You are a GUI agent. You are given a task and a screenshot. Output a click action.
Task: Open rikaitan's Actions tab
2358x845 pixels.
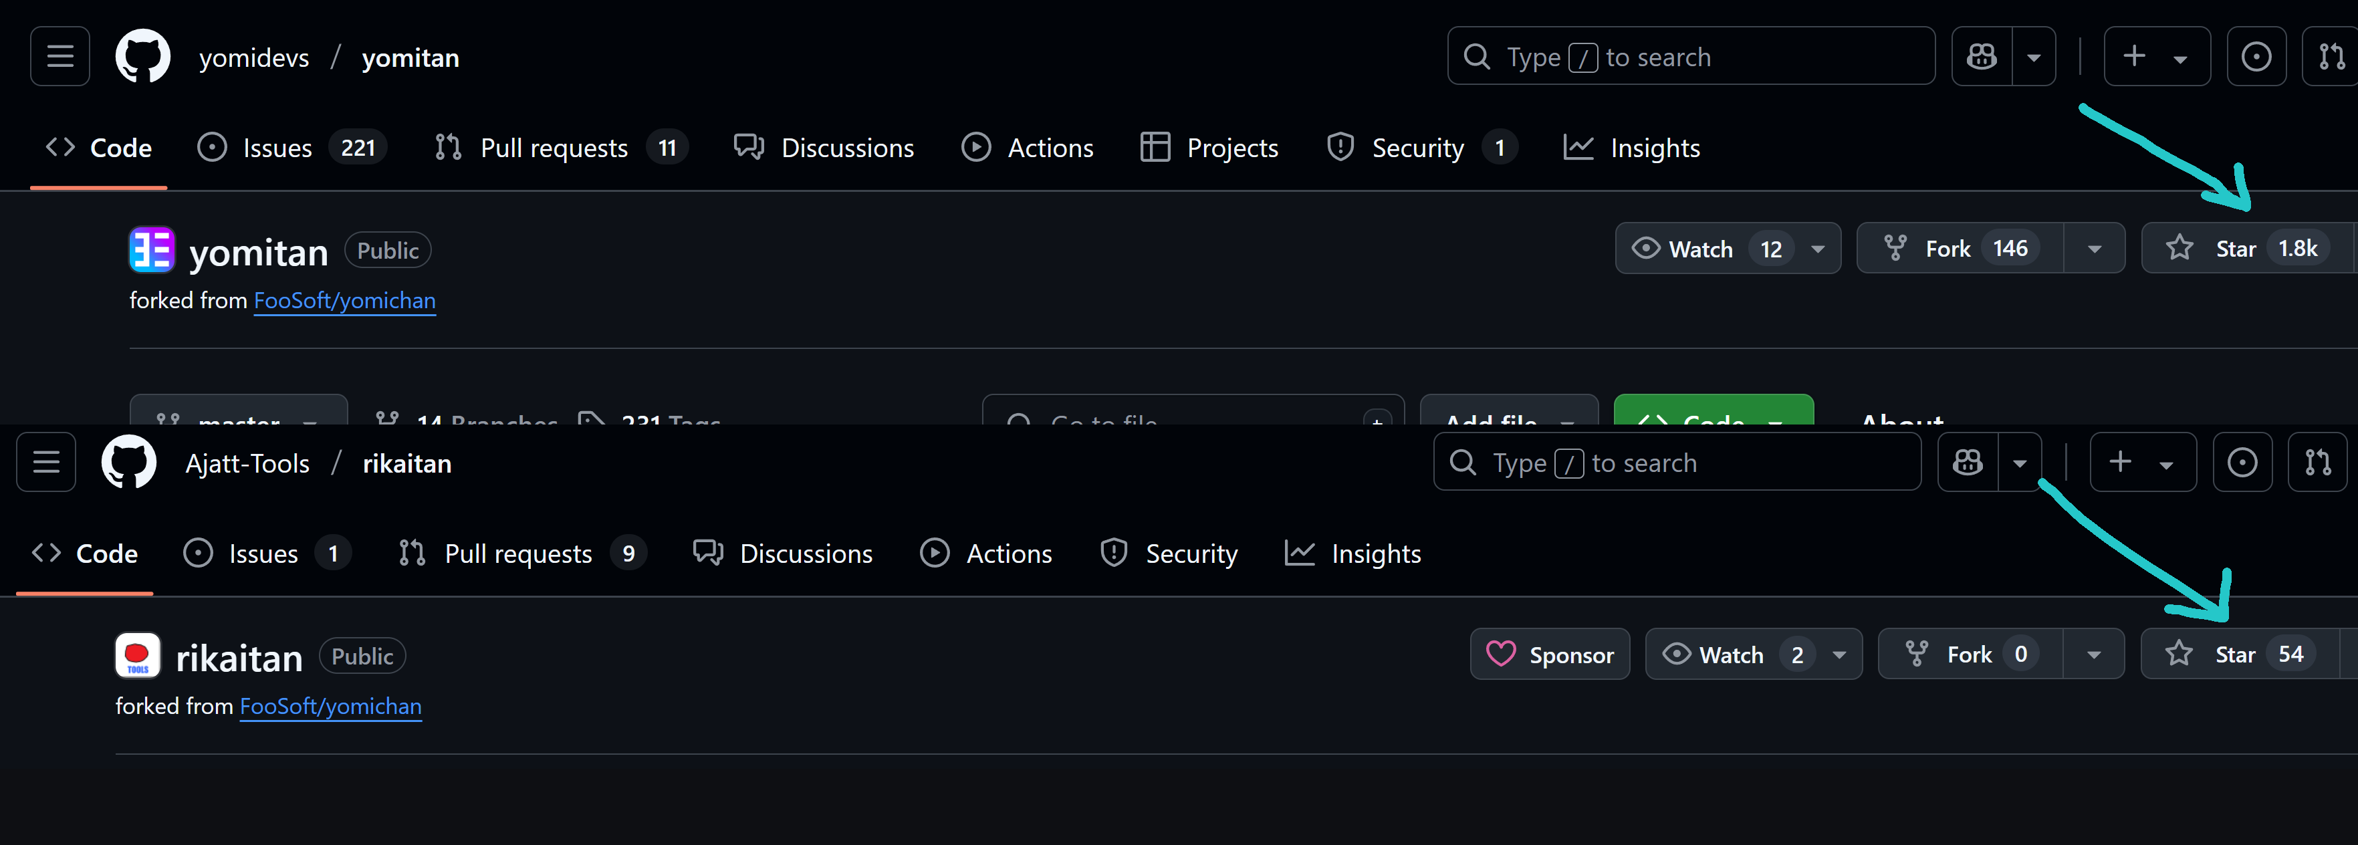pyautogui.click(x=986, y=553)
